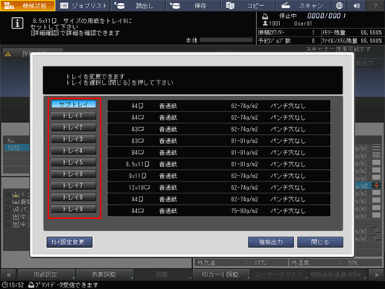Select トレイ2
Image resolution: width=385 pixels, height=289 pixels.
point(74,127)
